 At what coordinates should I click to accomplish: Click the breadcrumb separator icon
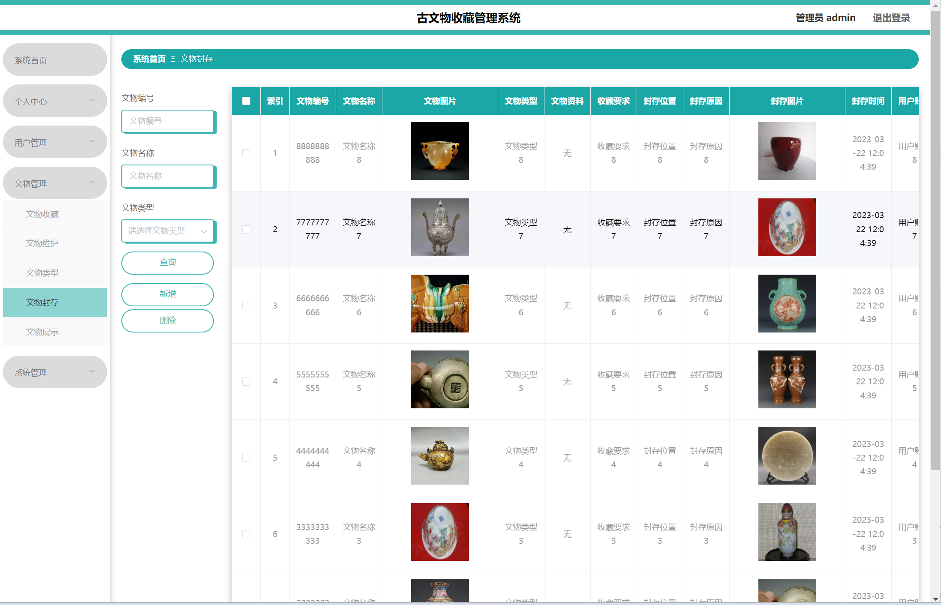(173, 59)
